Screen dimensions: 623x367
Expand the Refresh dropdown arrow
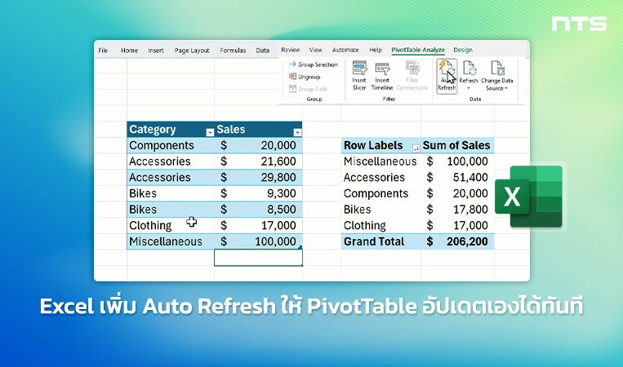click(469, 88)
